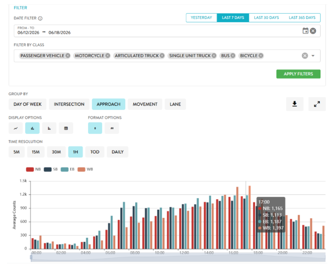Click the From-To date range field

pyautogui.click(x=167, y=31)
